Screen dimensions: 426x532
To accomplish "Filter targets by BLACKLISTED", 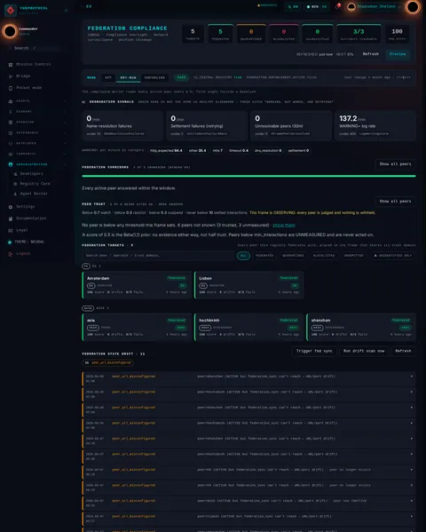I will point(324,256).
